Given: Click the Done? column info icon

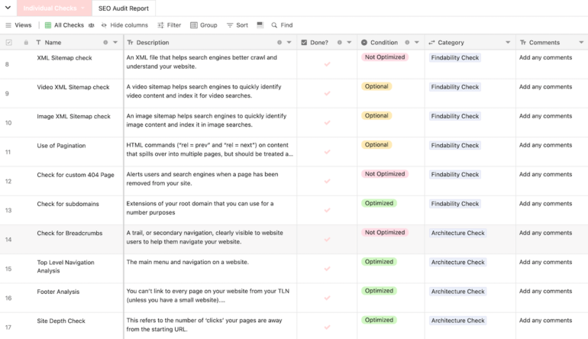Looking at the screenshot, I should click(x=339, y=43).
